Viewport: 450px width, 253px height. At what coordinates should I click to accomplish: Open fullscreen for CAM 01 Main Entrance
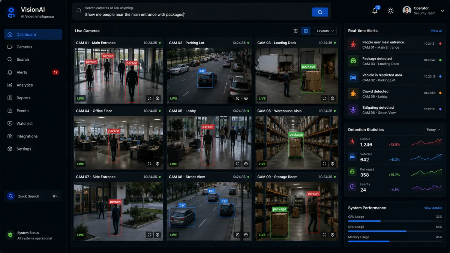[x=149, y=98]
